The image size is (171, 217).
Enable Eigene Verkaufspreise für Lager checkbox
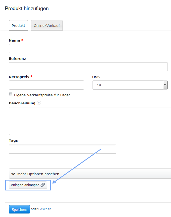[x=11, y=94]
